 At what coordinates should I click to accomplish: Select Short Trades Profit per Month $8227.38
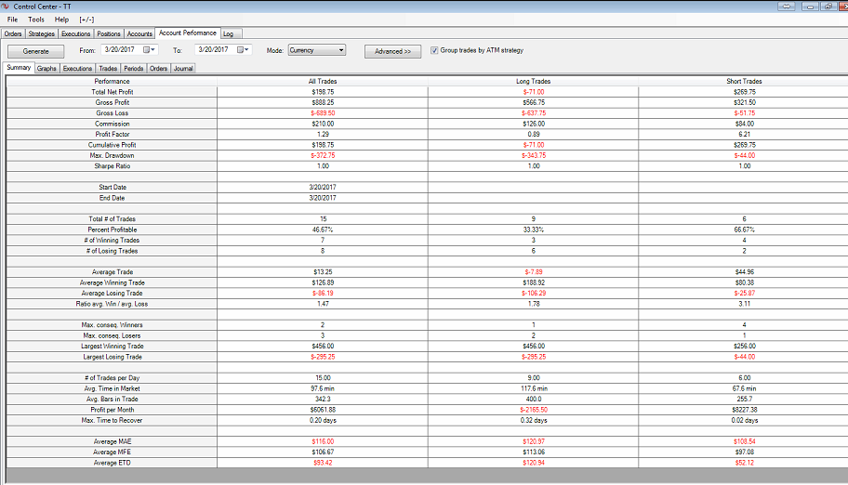click(744, 410)
